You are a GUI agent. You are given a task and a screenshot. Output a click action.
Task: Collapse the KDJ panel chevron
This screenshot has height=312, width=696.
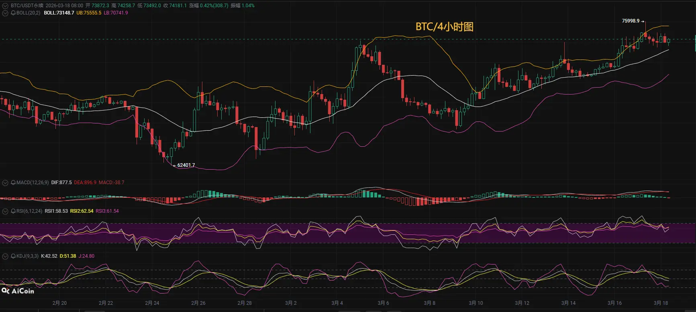pos(5,256)
